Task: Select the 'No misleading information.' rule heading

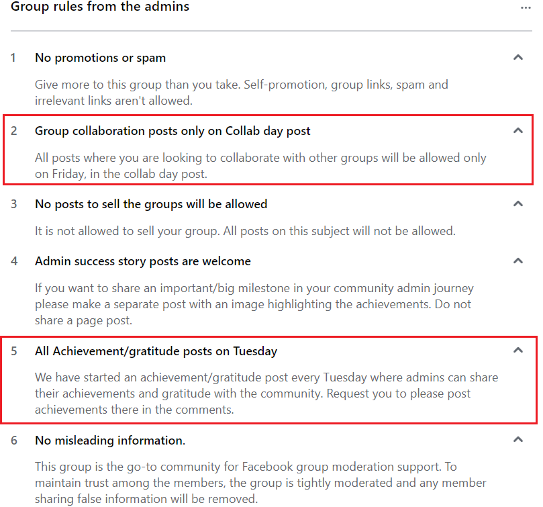Action: (110, 441)
